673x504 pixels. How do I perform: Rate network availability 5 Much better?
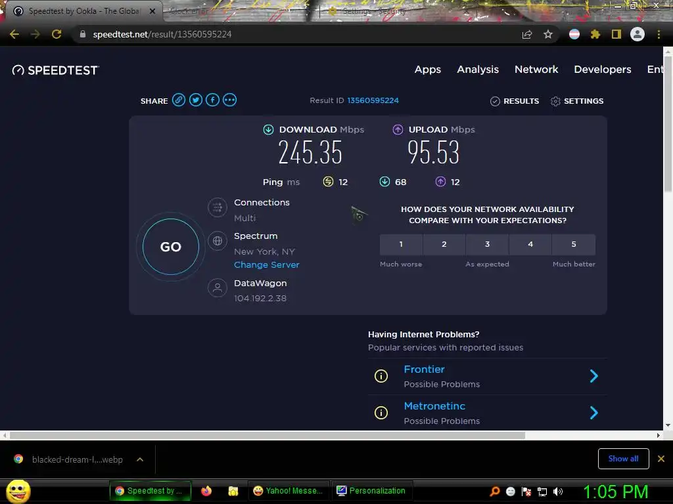574,244
